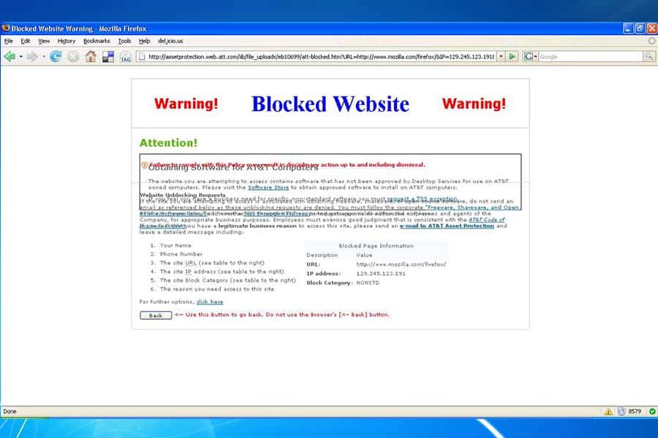Click the left red 'Warning!' text
This screenshot has width=658, height=438.
point(186,104)
